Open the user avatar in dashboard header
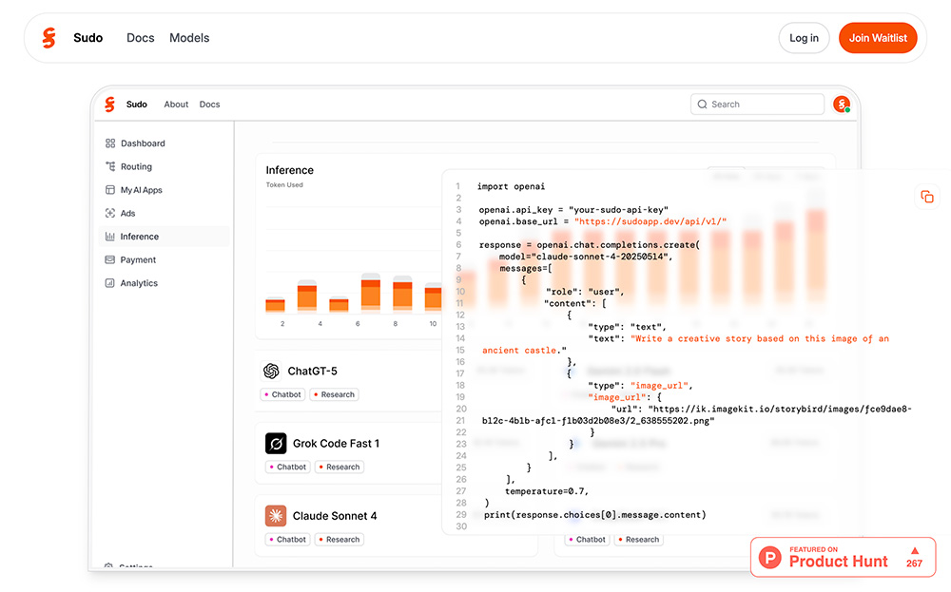The height and width of the screenshot is (592, 951). [x=842, y=105]
